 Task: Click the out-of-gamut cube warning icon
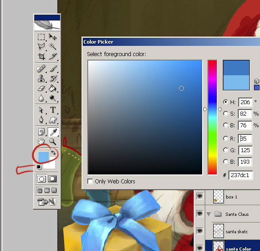(257, 81)
